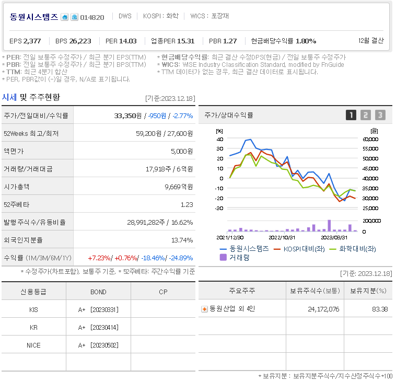This screenshot has height=381, width=396.
Task: Click the CP column header
Action: pyautogui.click(x=163, y=292)
